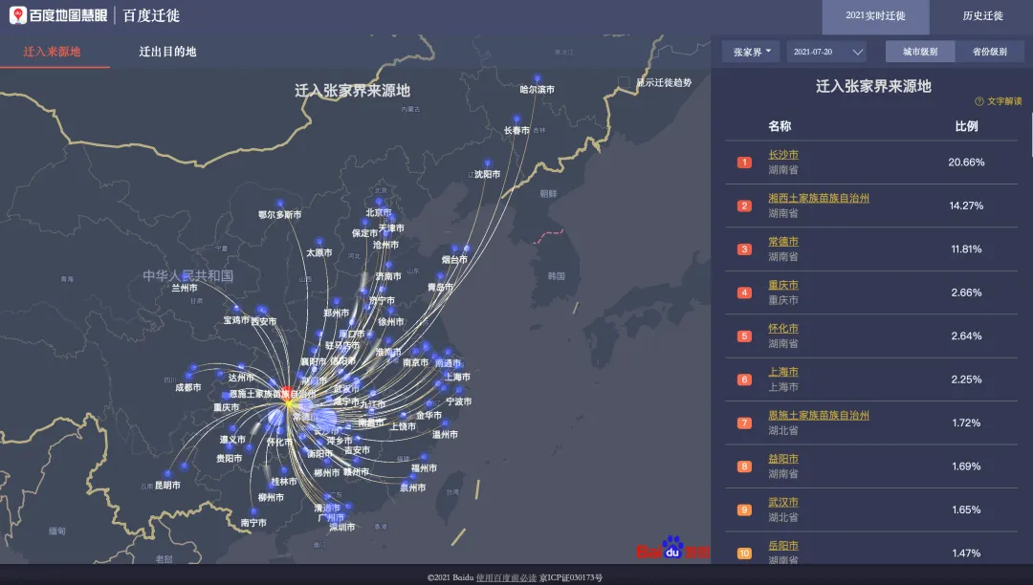Click the 深圳市 map label

pyautogui.click(x=341, y=527)
